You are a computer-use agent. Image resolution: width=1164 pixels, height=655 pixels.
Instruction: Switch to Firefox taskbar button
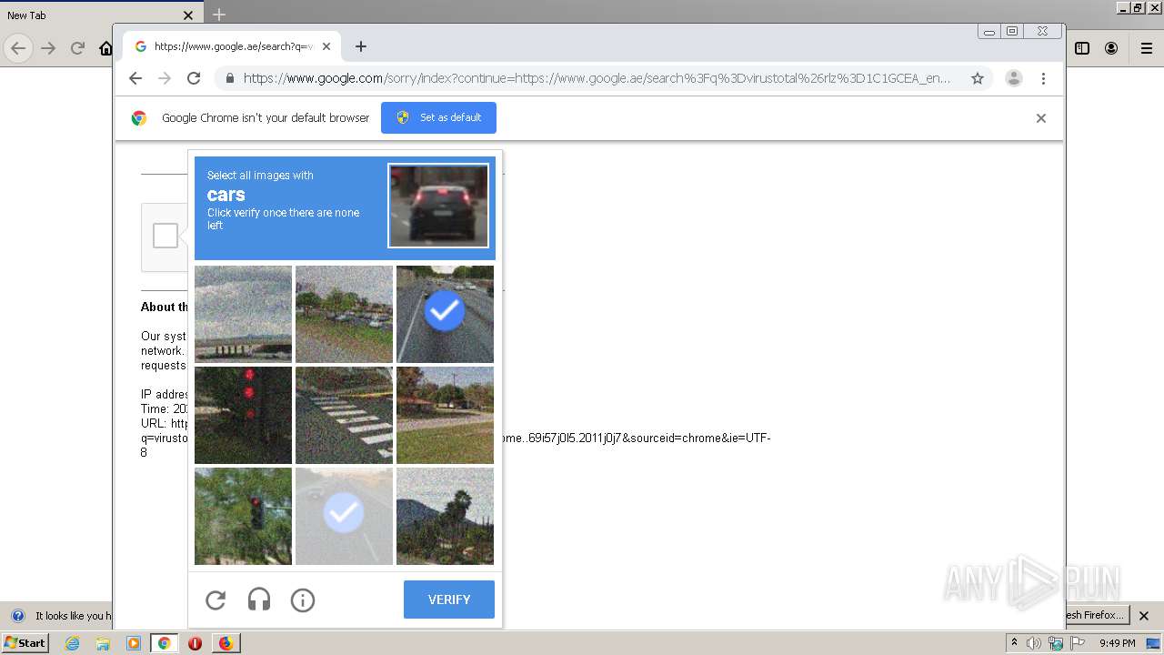tap(226, 643)
